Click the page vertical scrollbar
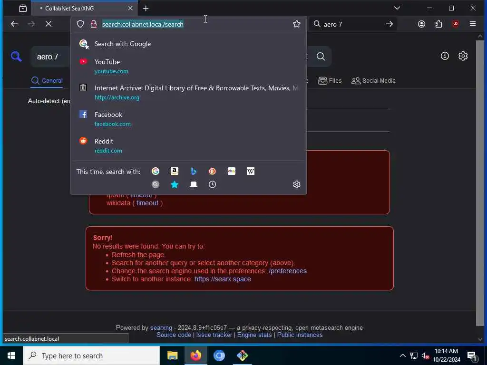The height and width of the screenshot is (365, 487). (x=480, y=183)
